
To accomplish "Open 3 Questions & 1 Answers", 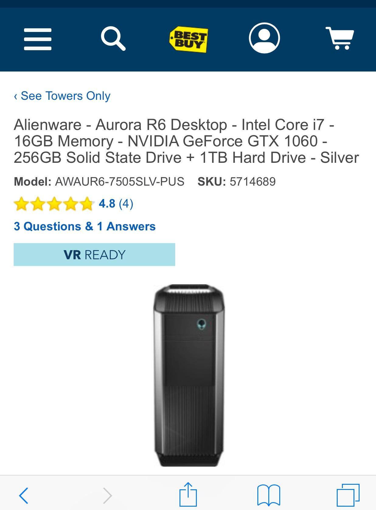I will coord(84,226).
